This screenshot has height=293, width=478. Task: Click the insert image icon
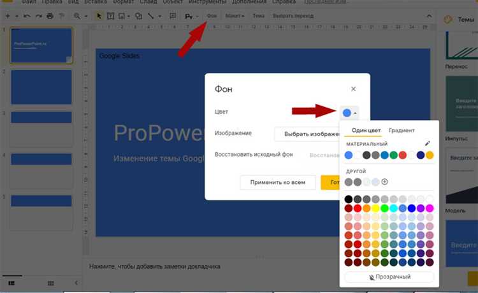[122, 16]
